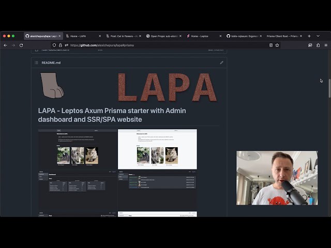This screenshot has width=331, height=248.
Task: Click the padlock site security icon
Action: pos(61,45)
